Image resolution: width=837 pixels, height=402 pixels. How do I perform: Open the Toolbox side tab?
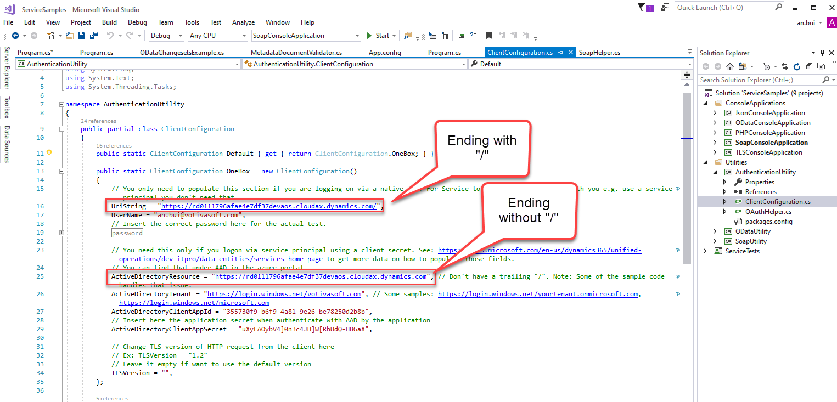pyautogui.click(x=7, y=107)
